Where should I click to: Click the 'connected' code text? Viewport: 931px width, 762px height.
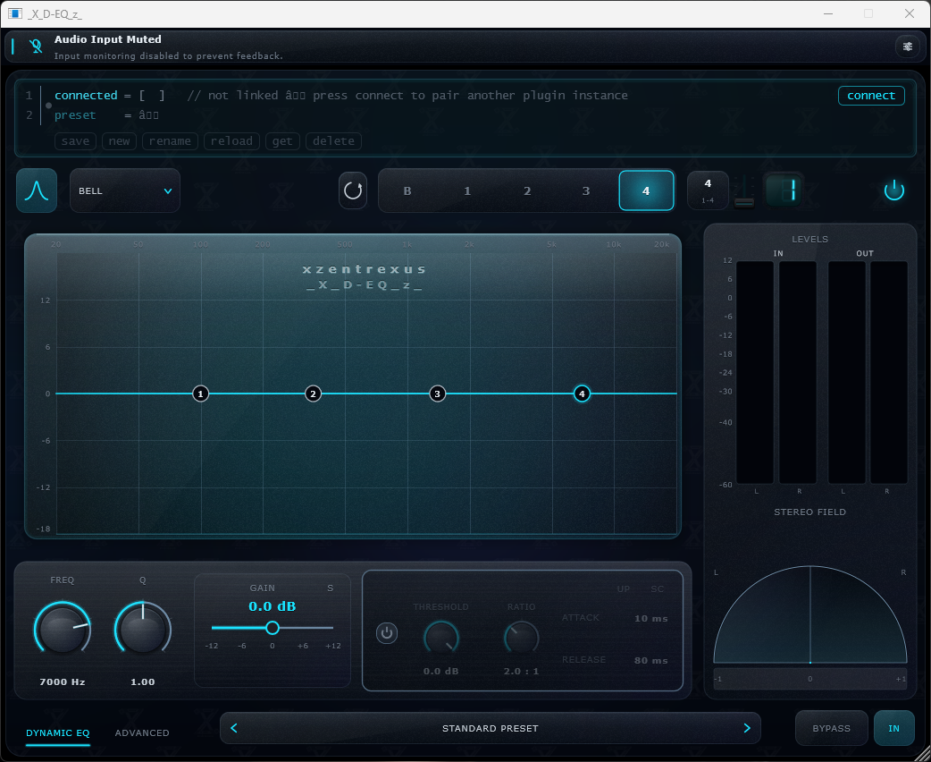(86, 96)
